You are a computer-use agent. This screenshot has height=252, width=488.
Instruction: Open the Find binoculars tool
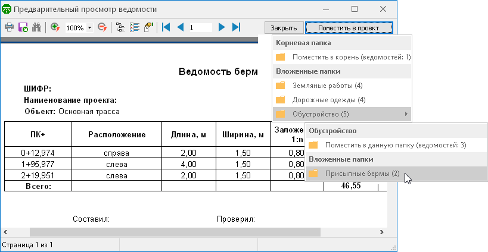[x=37, y=27]
